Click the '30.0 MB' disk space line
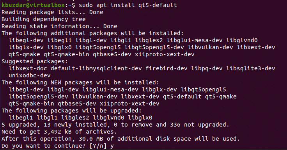The image size is (287, 150). click(120, 139)
